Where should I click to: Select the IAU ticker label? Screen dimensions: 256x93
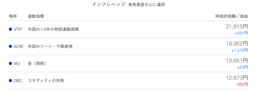coord(17,63)
